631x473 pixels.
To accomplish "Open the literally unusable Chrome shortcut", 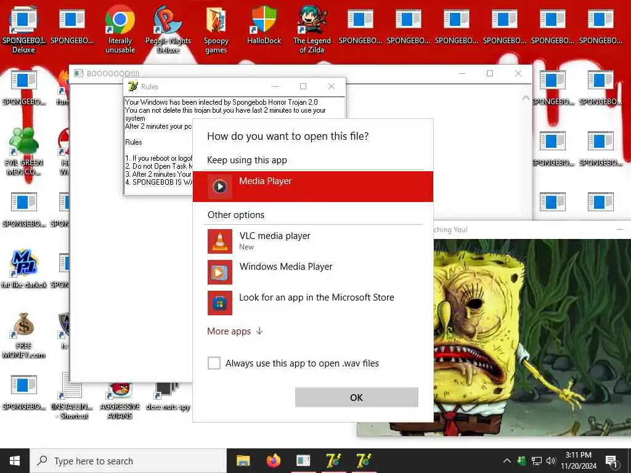I will coord(120,30).
